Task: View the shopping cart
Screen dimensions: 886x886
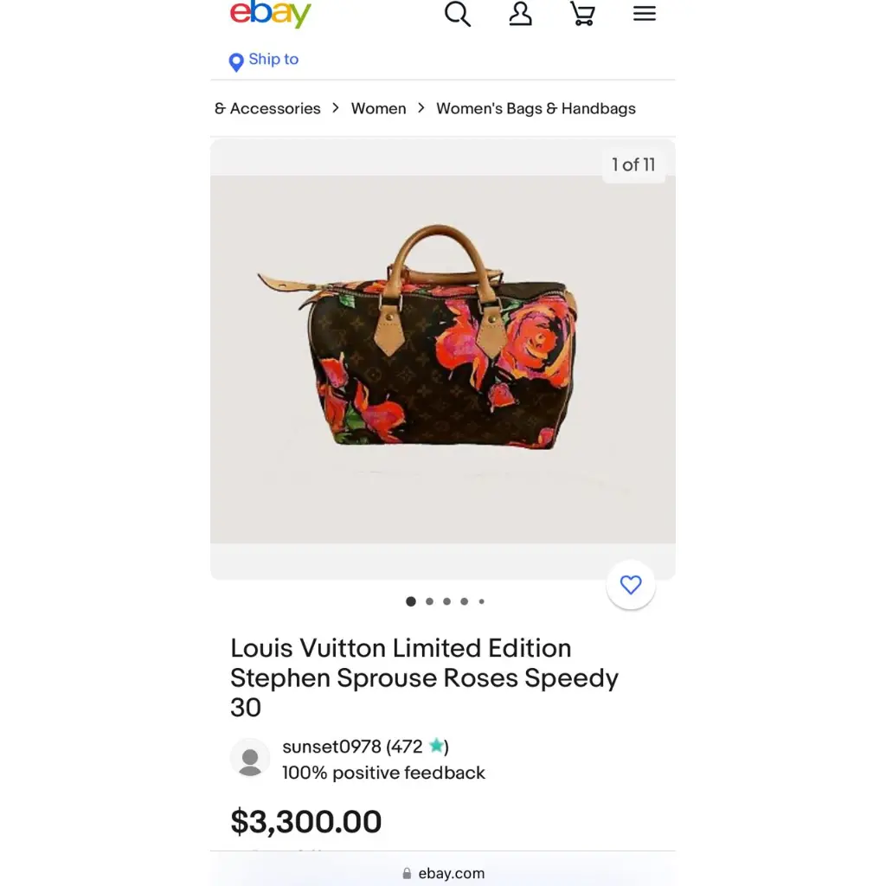Action: (x=582, y=14)
